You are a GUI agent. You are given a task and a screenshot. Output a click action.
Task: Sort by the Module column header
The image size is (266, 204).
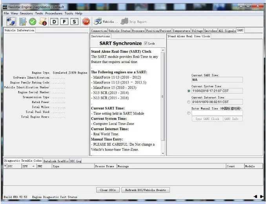click(x=253, y=166)
